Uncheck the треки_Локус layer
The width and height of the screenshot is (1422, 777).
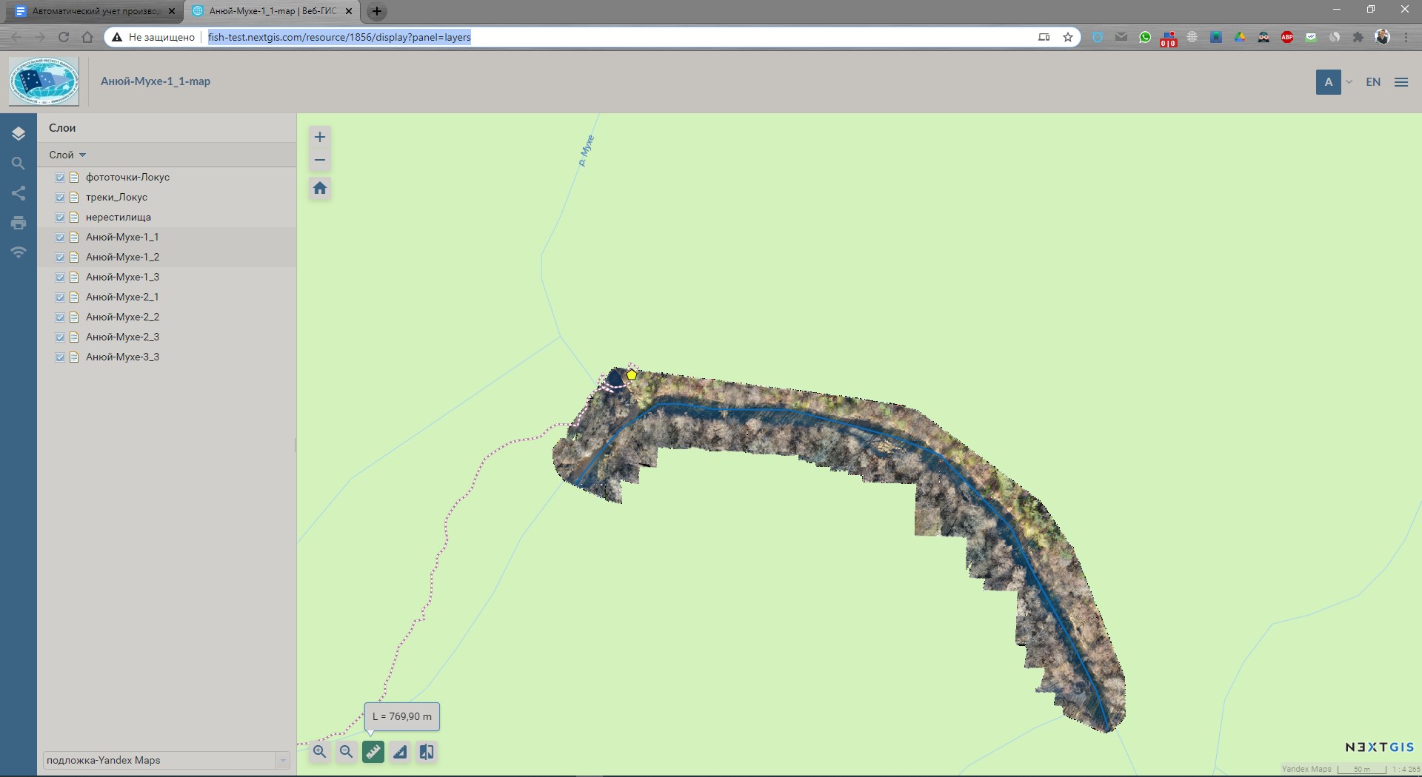pyautogui.click(x=60, y=198)
